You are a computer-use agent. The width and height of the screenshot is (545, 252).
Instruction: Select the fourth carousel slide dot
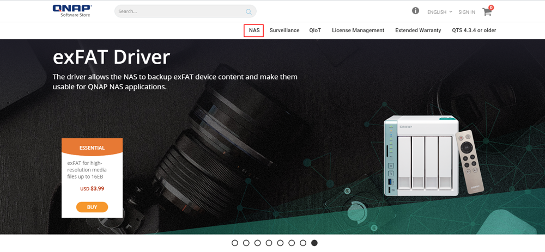(x=269, y=243)
